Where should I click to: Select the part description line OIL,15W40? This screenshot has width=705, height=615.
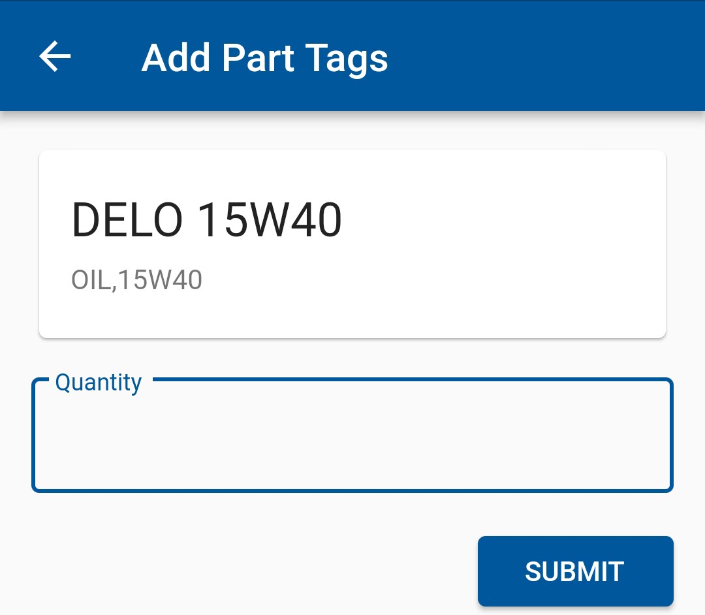[136, 280]
